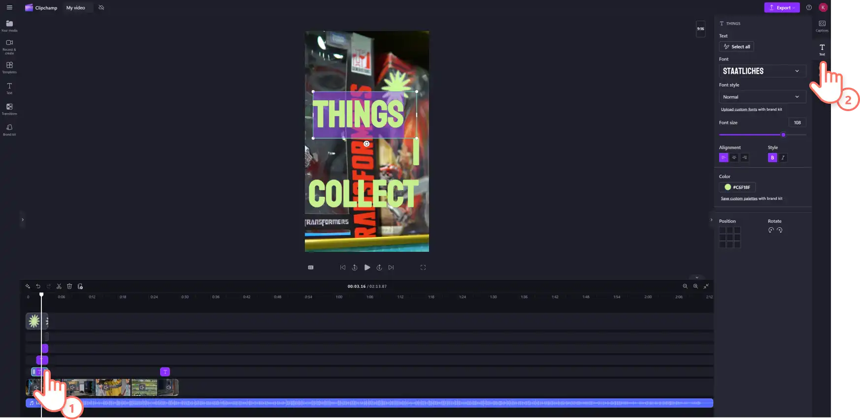
Task: Open the Transitions sidebar icon
Action: point(9,109)
